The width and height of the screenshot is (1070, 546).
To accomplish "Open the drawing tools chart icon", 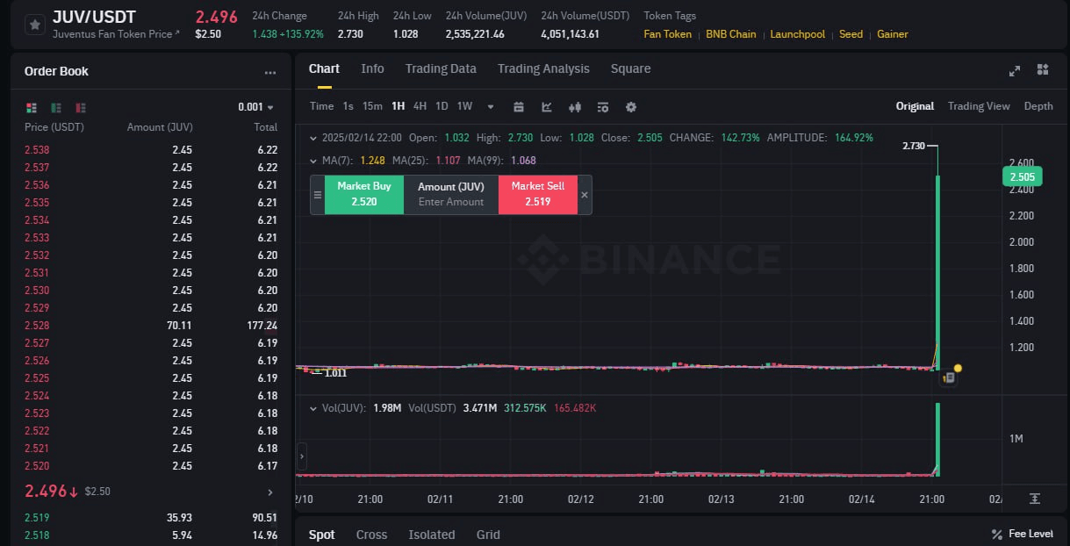I will pyautogui.click(x=547, y=107).
